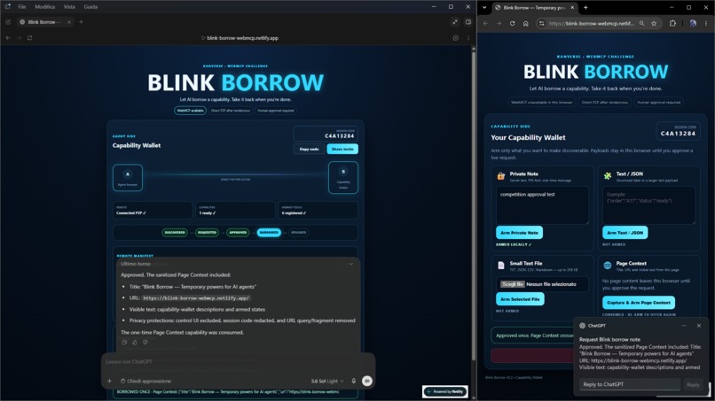The width and height of the screenshot is (715, 401).
Task: Click BORROWED status pill
Action: (x=269, y=232)
